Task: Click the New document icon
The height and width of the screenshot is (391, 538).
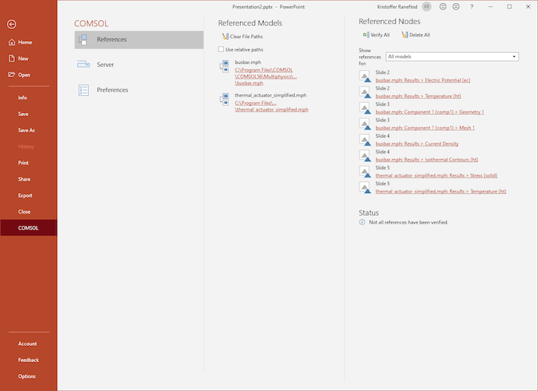Action: 12,58
